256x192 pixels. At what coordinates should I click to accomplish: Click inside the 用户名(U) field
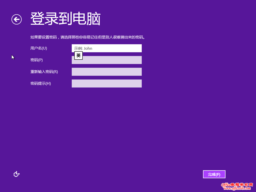(107, 48)
